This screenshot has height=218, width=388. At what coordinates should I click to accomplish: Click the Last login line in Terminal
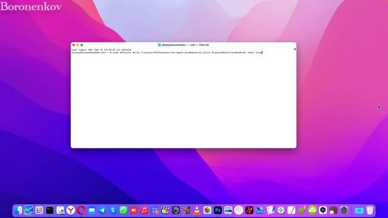[x=101, y=50]
